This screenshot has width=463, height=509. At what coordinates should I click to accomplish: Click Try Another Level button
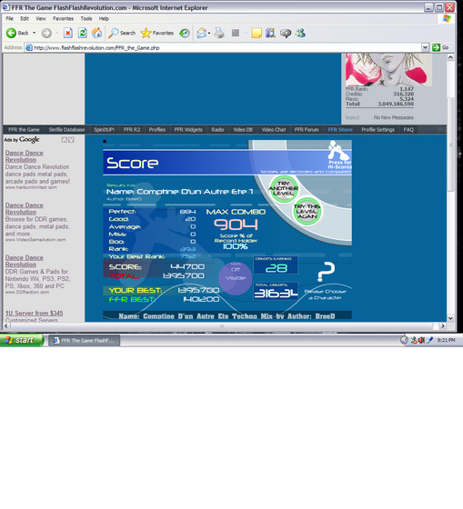[283, 189]
